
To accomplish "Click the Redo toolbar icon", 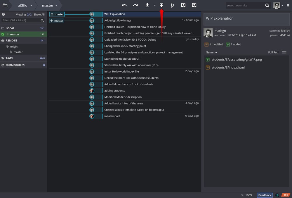I will [x=135, y=5].
